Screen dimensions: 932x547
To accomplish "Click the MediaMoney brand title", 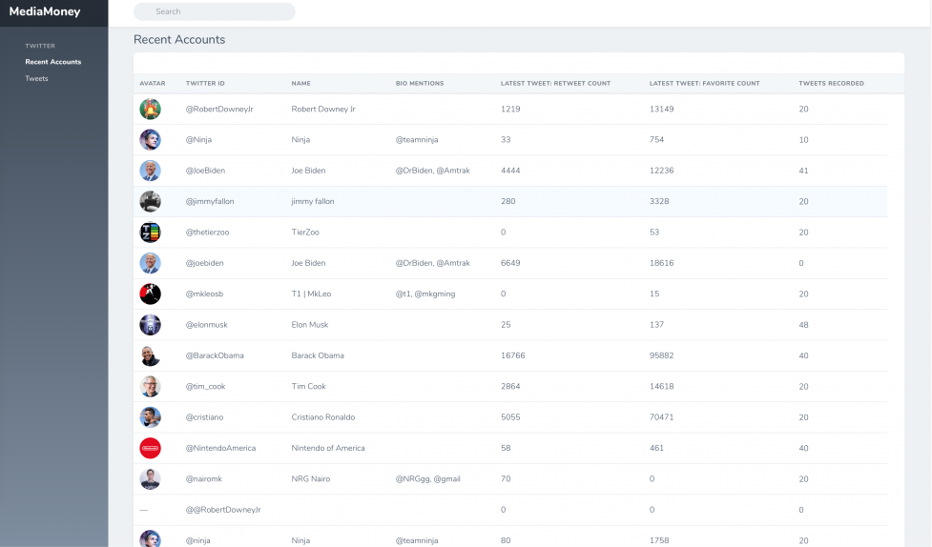I will 45,12.
